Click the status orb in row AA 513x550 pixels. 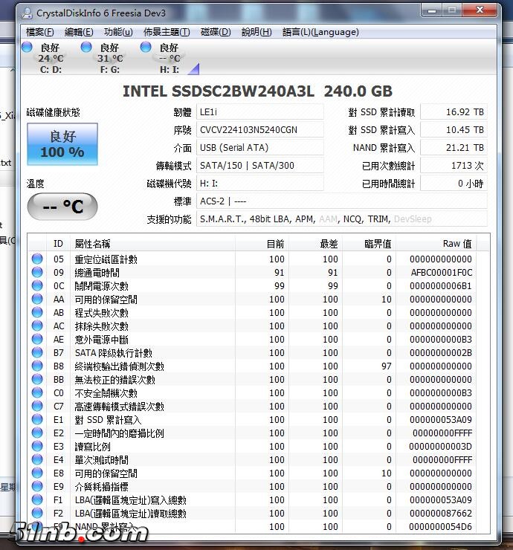(x=37, y=299)
